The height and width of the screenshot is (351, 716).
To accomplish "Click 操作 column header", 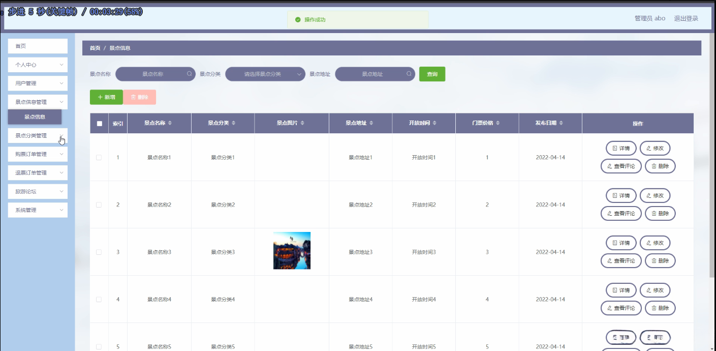I will 638,124.
